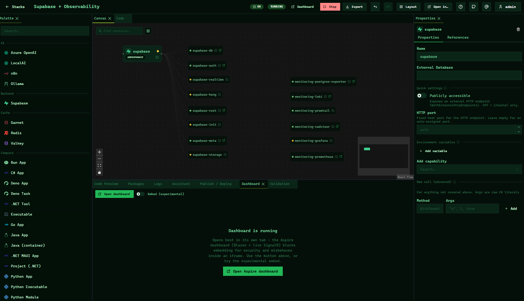The width and height of the screenshot is (524, 301).
Task: Open external link icon on supabase-db node
Action: click(x=220, y=50)
